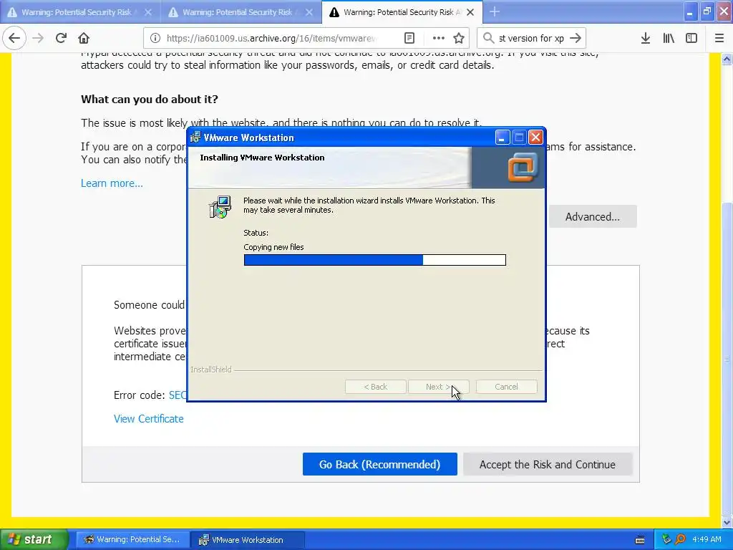Toggle reader view icon in address bar

(409, 38)
